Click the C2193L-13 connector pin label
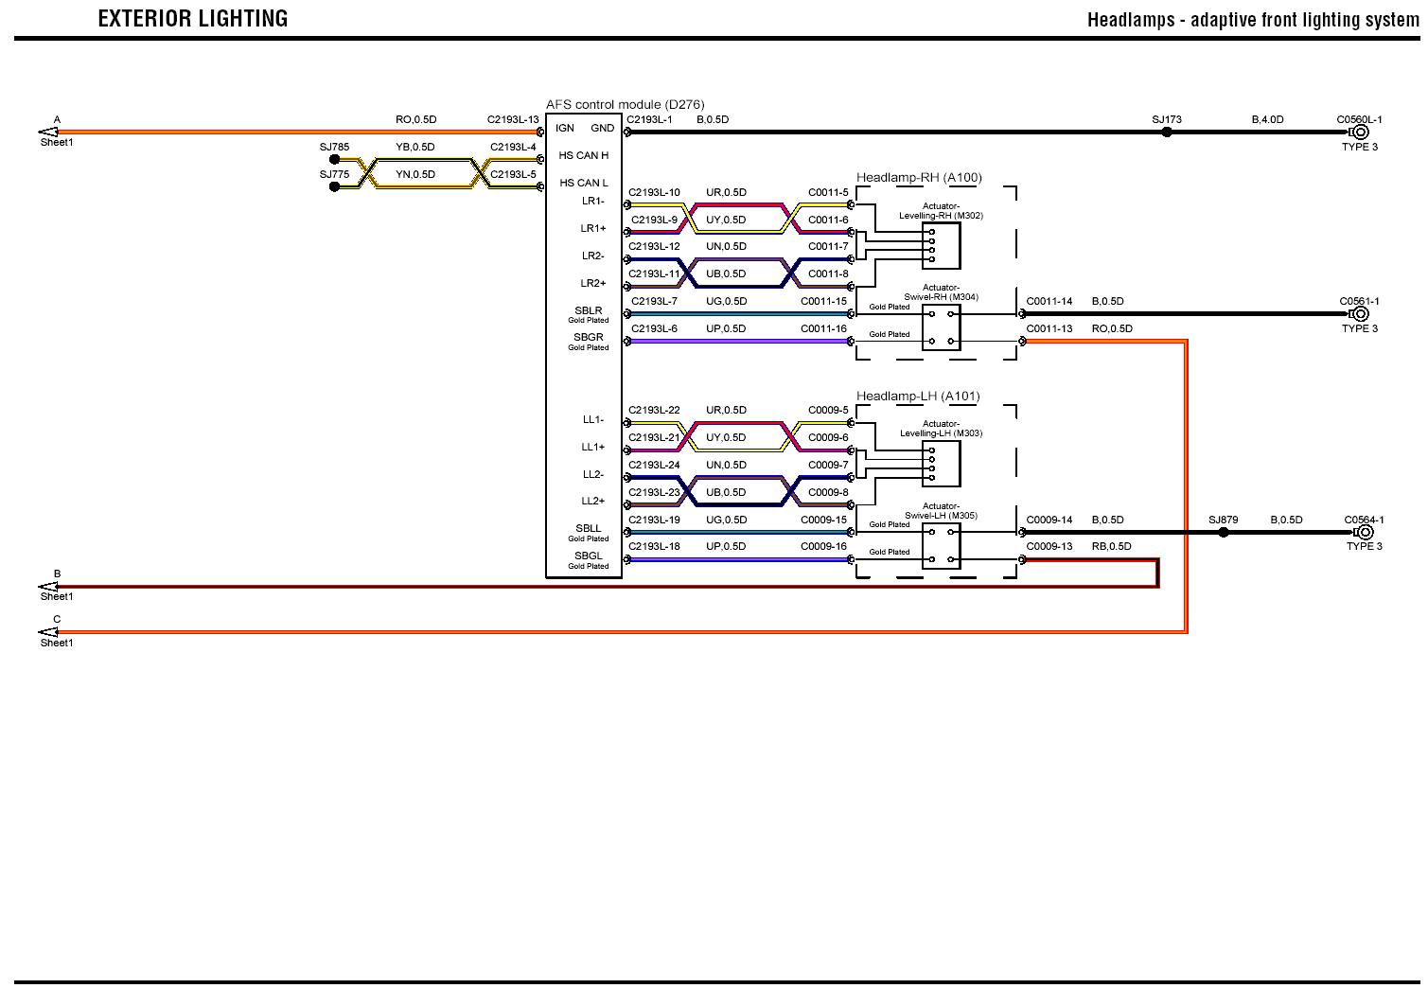1428x988 pixels. tap(513, 120)
